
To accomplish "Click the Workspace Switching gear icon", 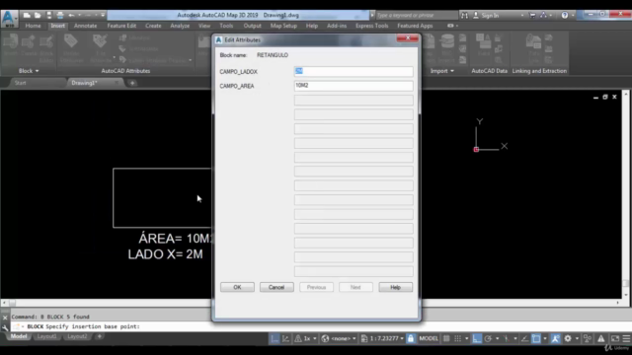I will 568,339.
